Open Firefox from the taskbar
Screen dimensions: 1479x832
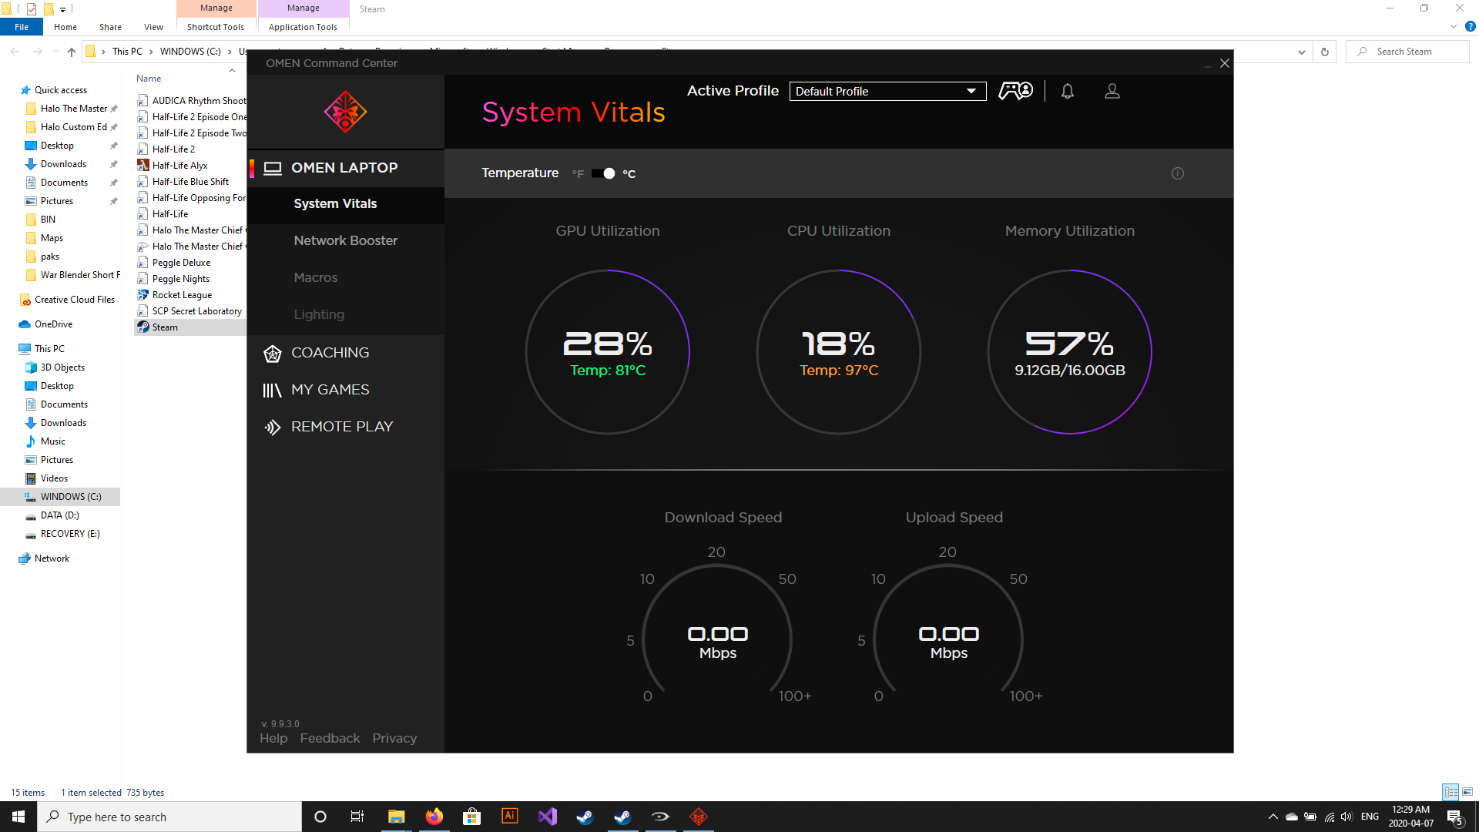[x=434, y=817]
